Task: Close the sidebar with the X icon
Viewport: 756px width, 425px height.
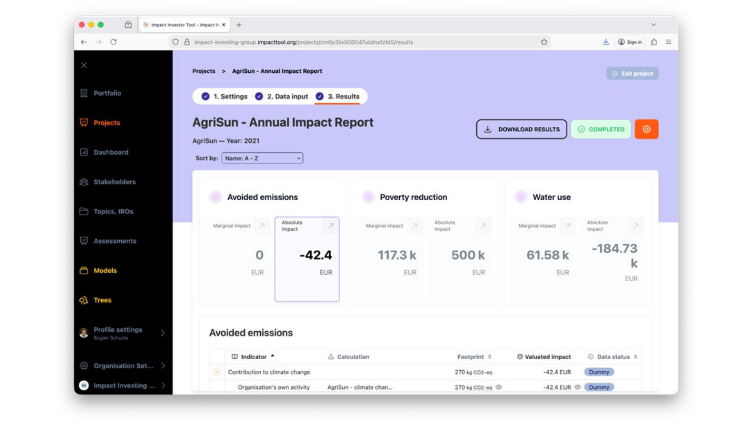Action: tap(84, 65)
